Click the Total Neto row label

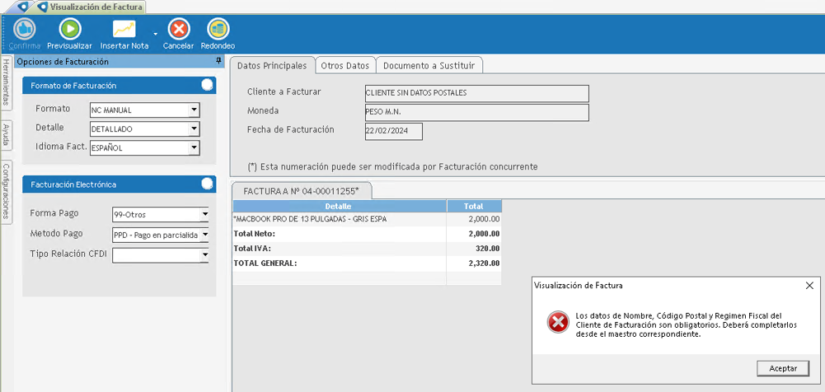point(255,234)
